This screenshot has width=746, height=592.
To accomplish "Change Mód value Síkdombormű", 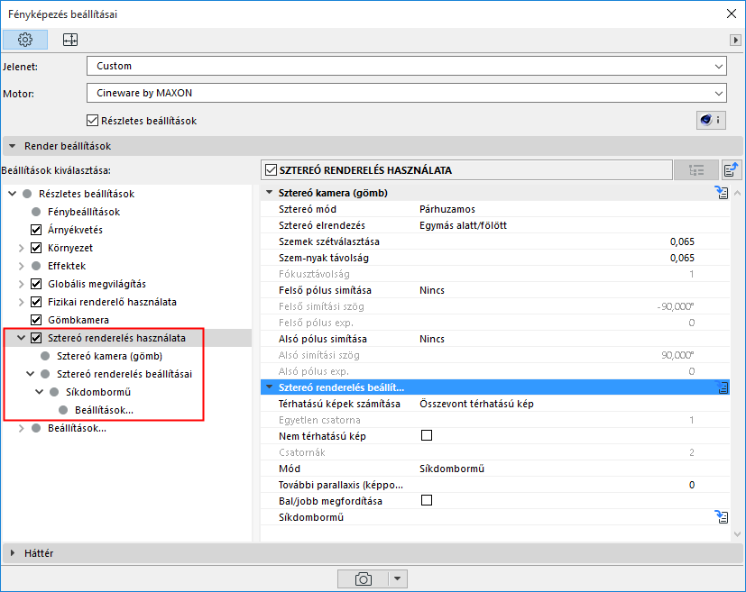I will [452, 469].
